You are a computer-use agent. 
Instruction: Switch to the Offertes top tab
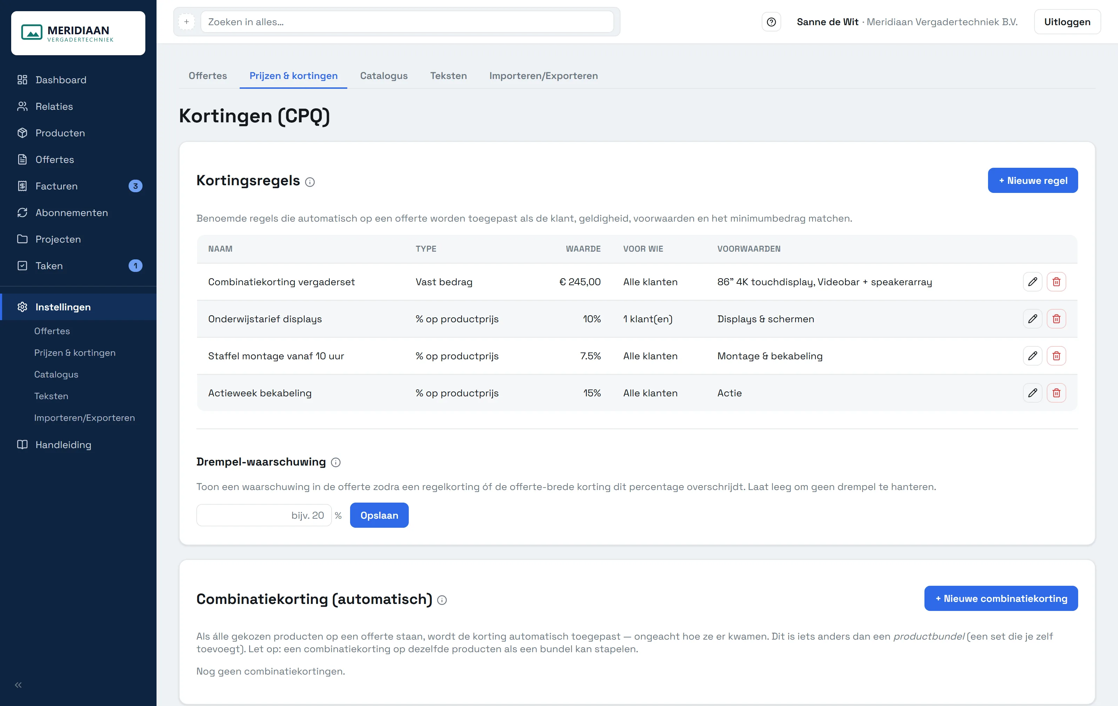pyautogui.click(x=208, y=75)
